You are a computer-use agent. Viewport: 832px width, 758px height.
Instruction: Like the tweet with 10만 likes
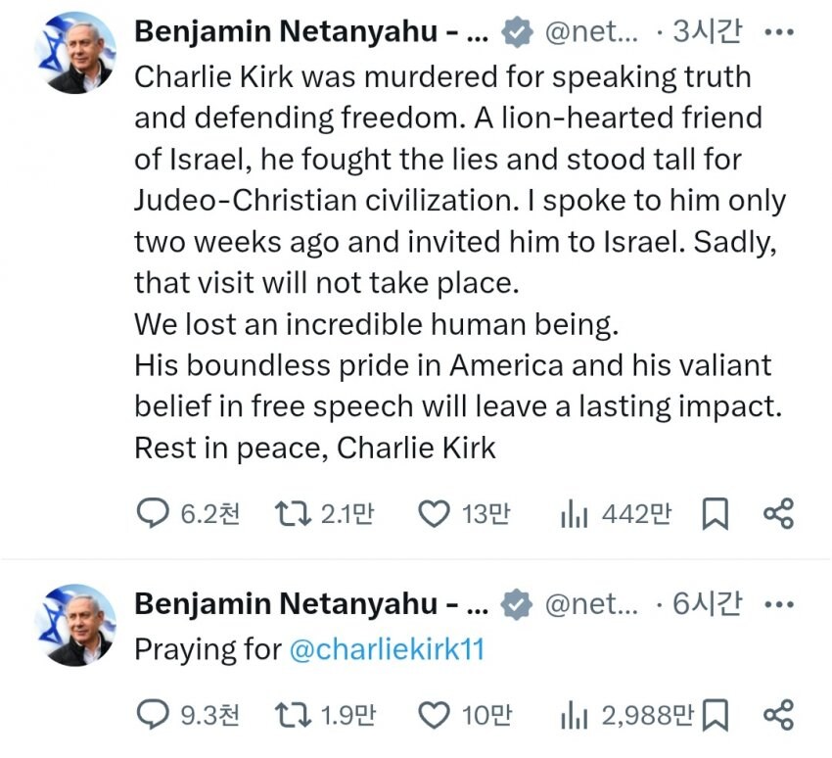click(465, 715)
